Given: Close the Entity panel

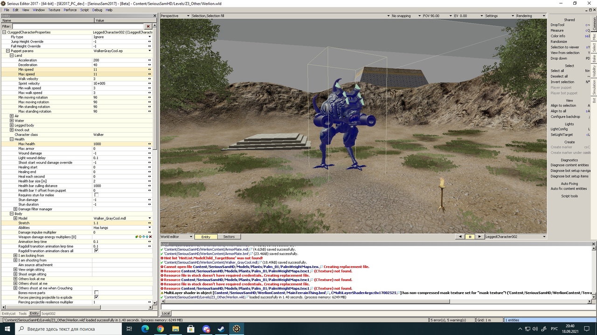Looking at the screenshot, I should click(x=156, y=16).
